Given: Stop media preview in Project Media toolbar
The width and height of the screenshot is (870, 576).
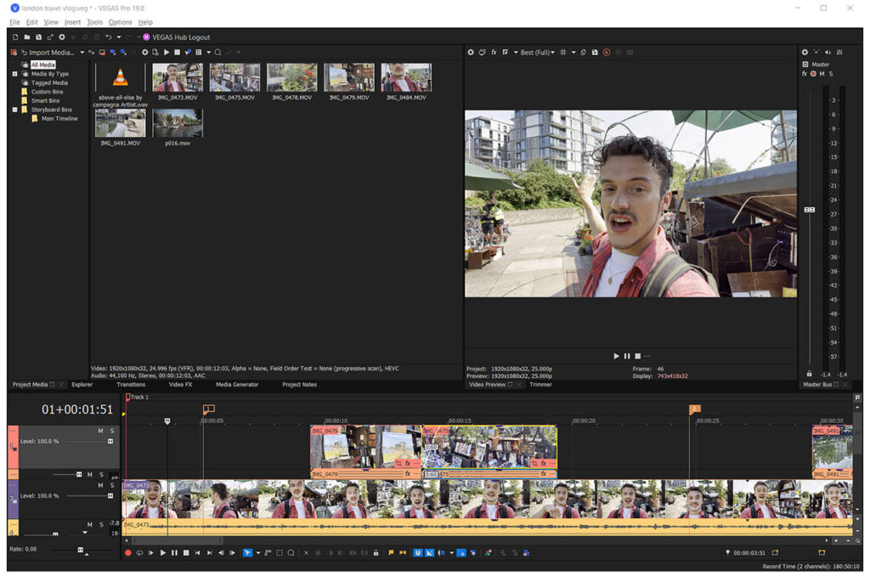Looking at the screenshot, I should 177,52.
